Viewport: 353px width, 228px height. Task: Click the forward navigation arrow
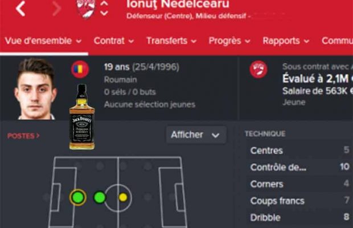coord(57,9)
